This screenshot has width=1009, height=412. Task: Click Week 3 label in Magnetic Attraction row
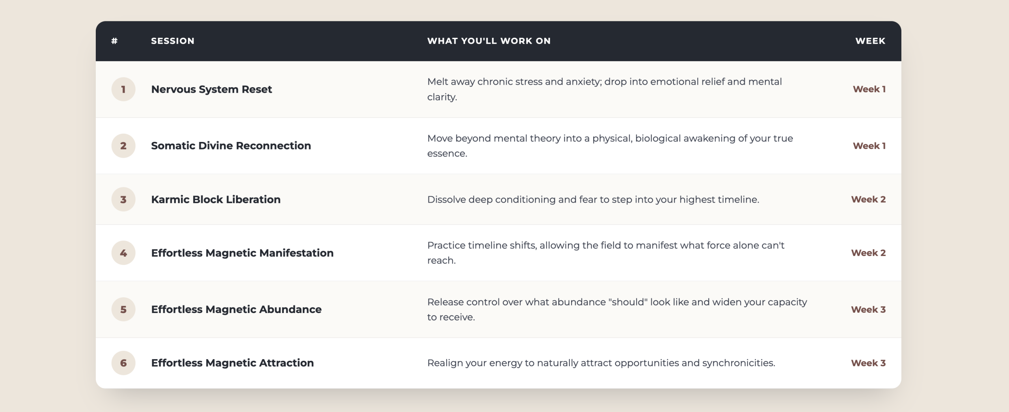click(868, 363)
